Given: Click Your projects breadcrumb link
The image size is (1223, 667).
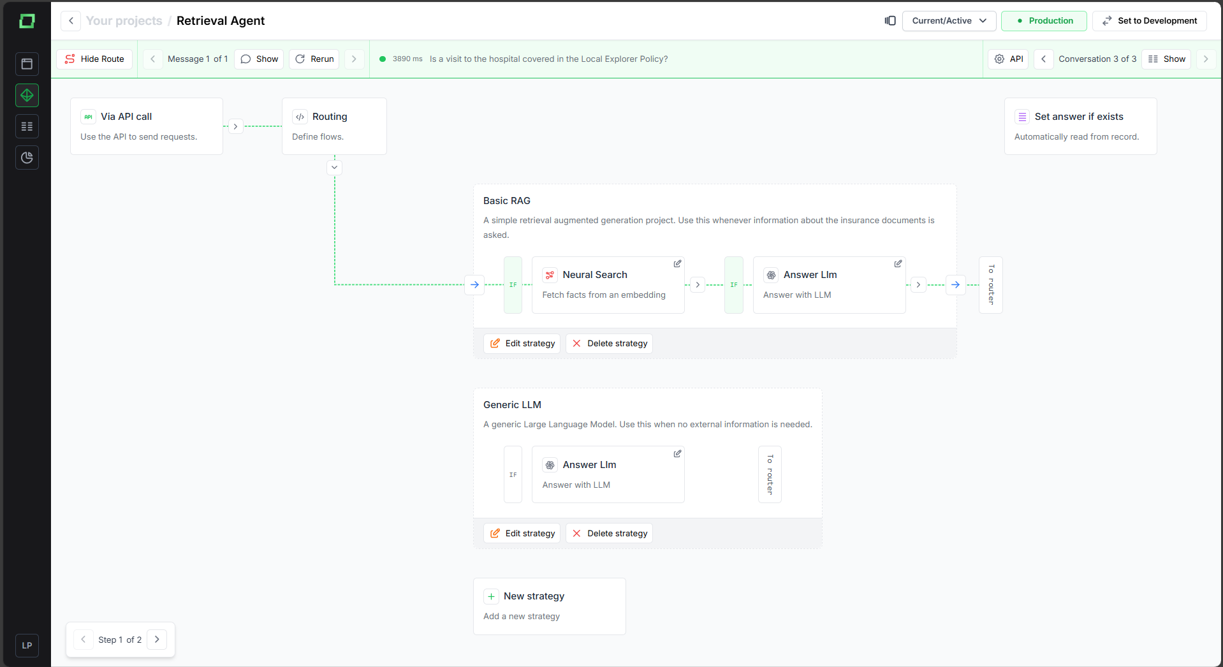Looking at the screenshot, I should point(124,20).
